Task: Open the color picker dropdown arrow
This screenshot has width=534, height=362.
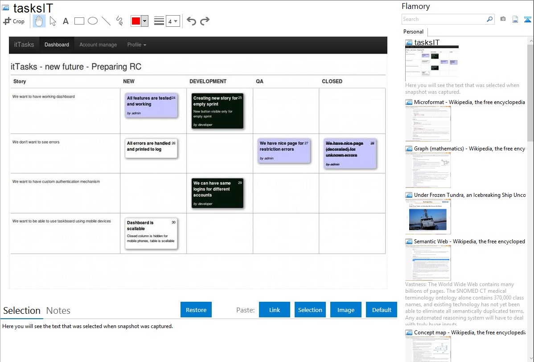Action: 144,21
